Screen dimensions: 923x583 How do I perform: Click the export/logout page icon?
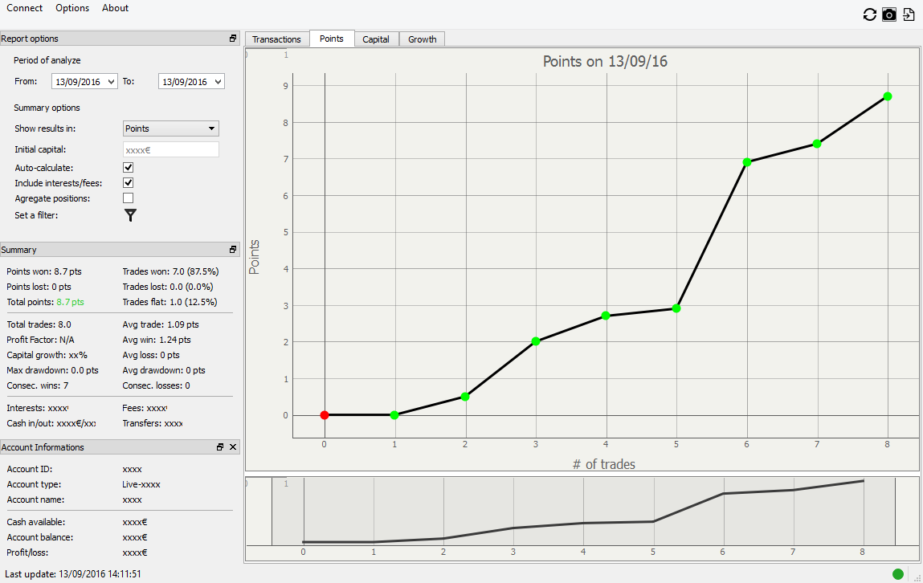click(x=909, y=14)
